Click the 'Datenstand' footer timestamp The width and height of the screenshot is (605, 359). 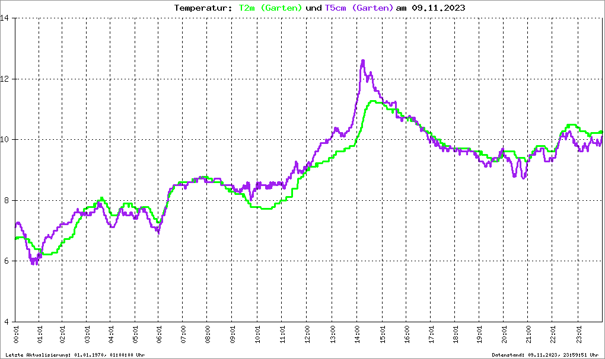tap(545, 355)
